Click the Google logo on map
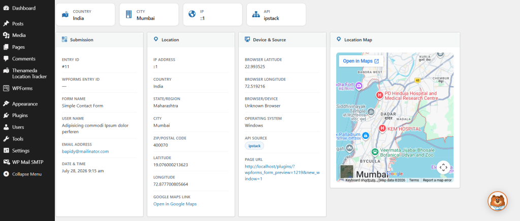 click(x=395, y=174)
